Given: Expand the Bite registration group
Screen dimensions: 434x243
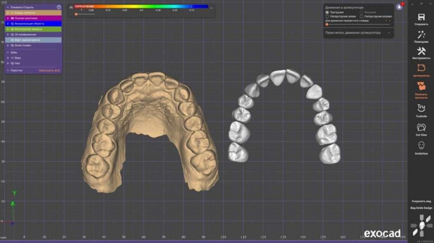Looking at the screenshot, I should point(8,29).
